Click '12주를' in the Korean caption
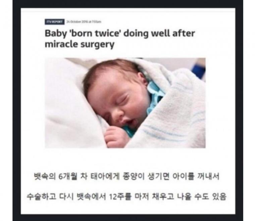 pyautogui.click(x=120, y=197)
